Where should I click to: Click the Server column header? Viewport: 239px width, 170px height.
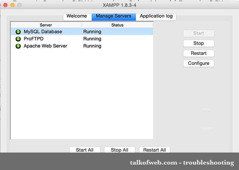tap(46, 25)
